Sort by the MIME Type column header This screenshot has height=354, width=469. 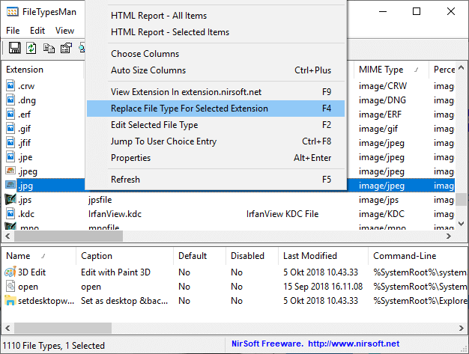coord(391,70)
